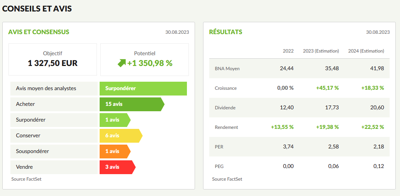
Task: Click the dark green "15 avis" Acheter bar
Action: point(131,104)
